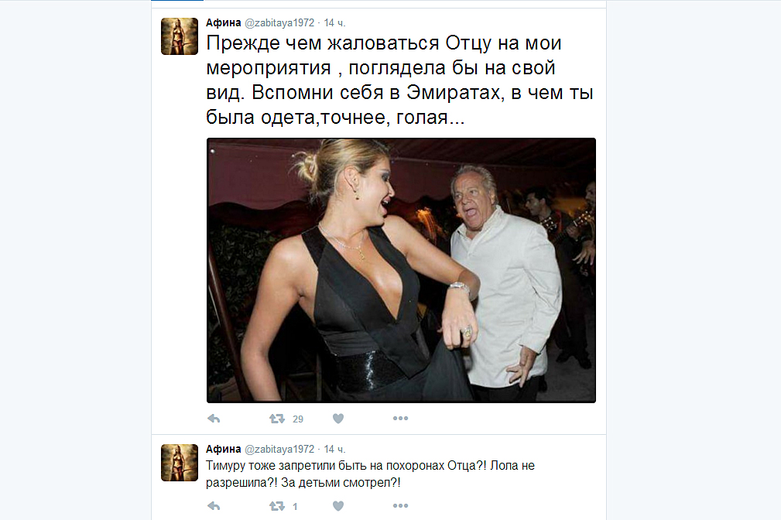Open the 14 ч. timestamp of second tweet

tap(334, 450)
